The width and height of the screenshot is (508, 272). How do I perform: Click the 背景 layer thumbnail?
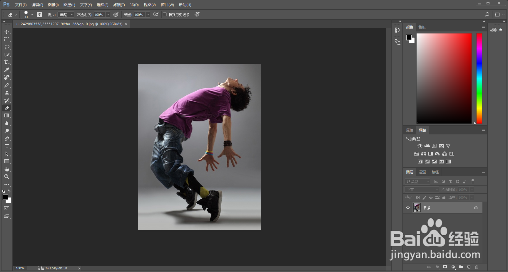pyautogui.click(x=417, y=208)
